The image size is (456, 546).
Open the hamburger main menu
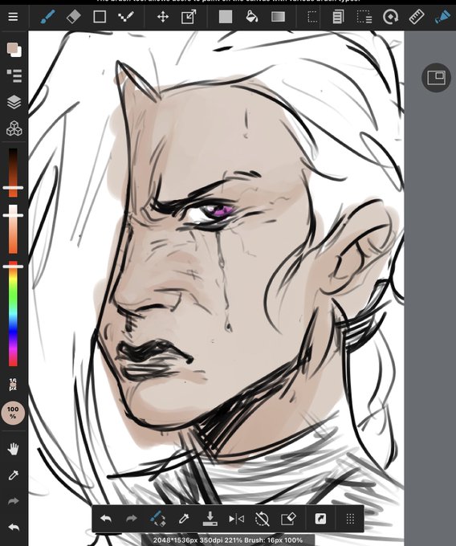(x=13, y=17)
